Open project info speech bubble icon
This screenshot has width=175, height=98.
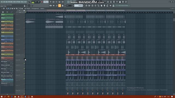pyautogui.click(x=126, y=2)
